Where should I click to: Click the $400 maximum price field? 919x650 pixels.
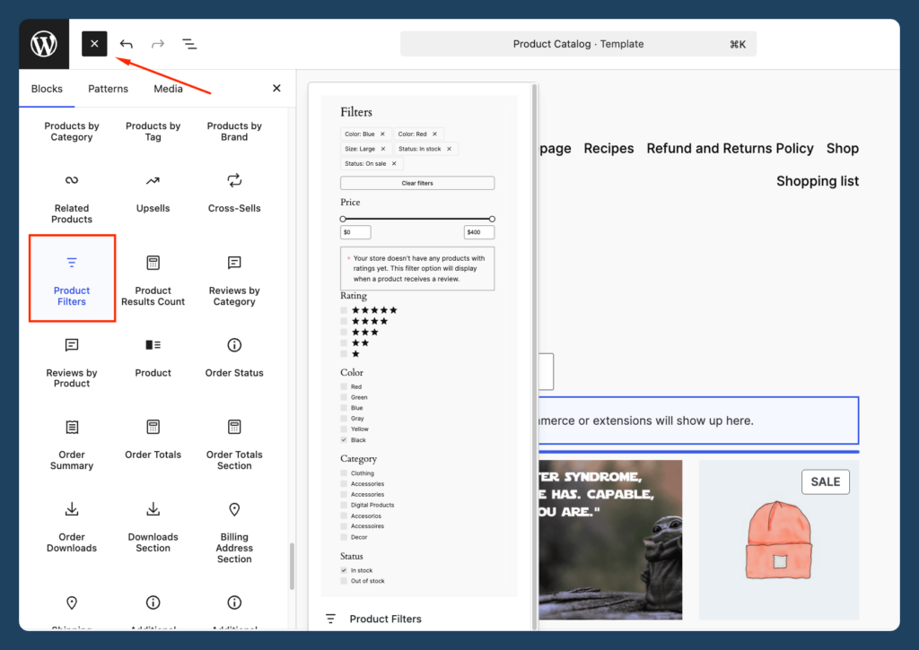(x=479, y=232)
